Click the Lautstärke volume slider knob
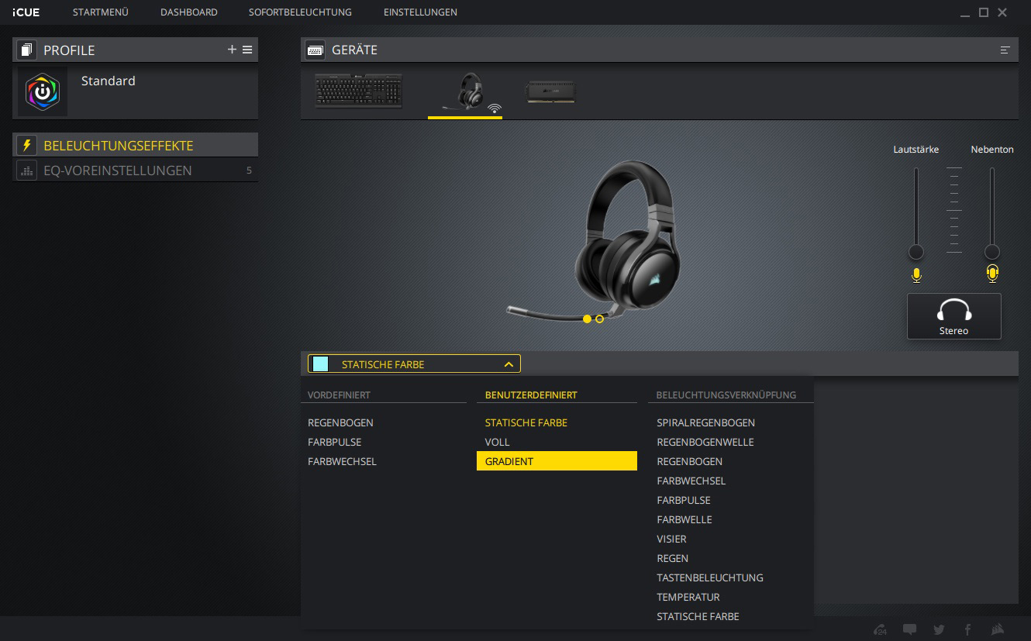This screenshot has width=1031, height=641. pos(916,252)
